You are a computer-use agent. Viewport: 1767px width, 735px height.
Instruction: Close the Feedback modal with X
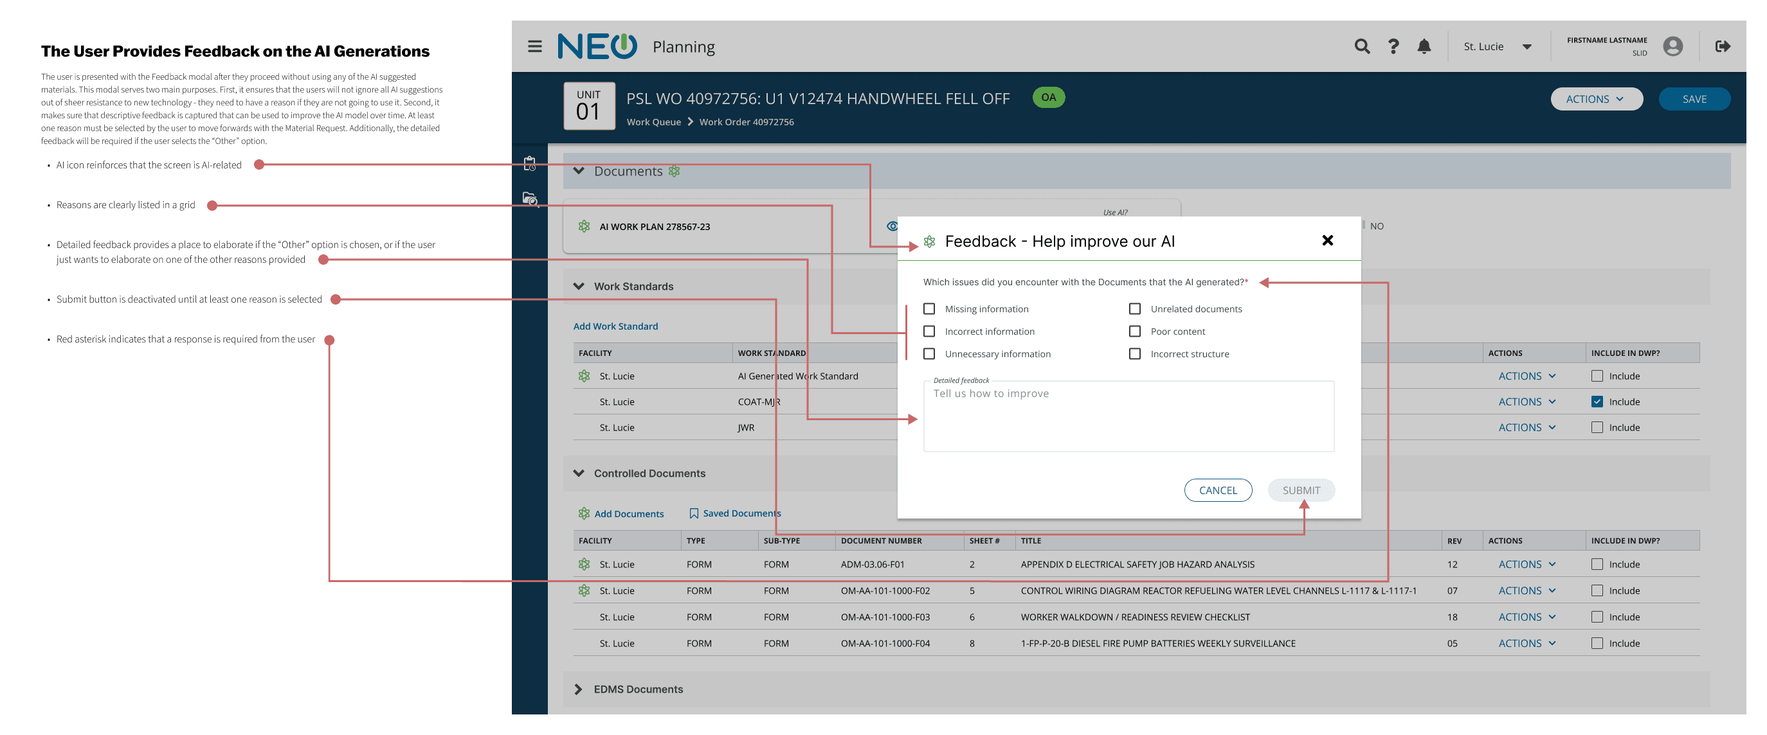1327,240
